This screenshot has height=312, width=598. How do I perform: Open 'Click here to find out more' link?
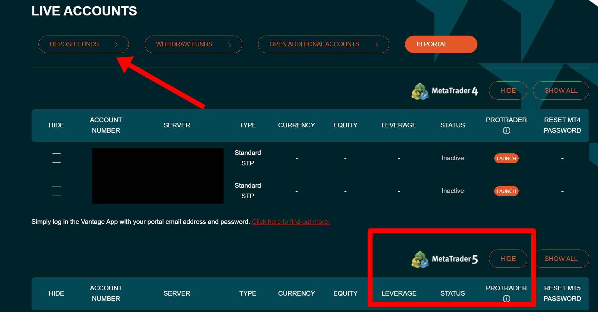[291, 222]
